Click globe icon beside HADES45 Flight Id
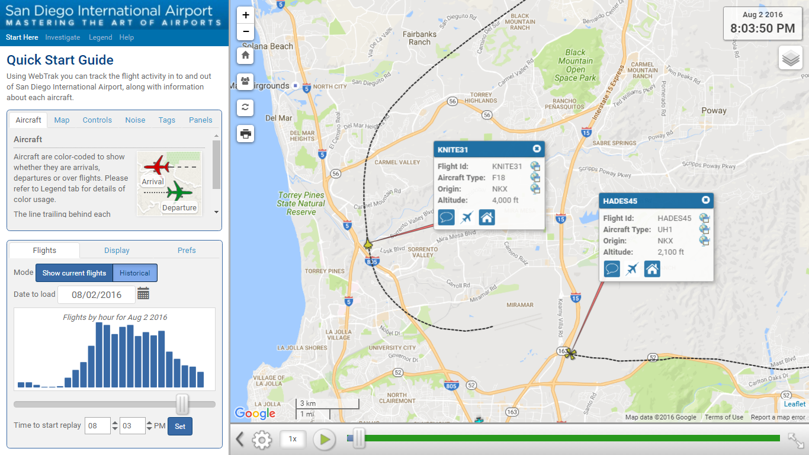This screenshot has width=809, height=455. pos(704,218)
